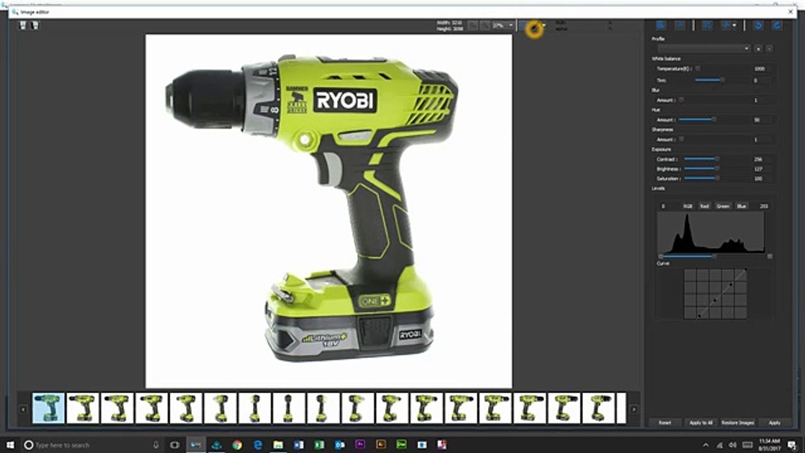Click the bottom-left point on the Curve grid
The image size is (805, 453).
[699, 316]
